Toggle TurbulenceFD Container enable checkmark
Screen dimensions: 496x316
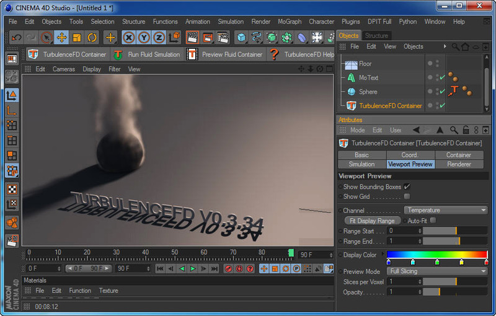click(442, 105)
